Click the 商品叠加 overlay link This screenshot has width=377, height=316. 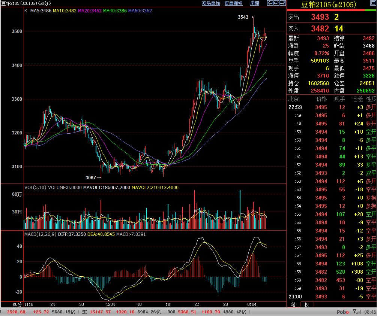tap(211, 3)
